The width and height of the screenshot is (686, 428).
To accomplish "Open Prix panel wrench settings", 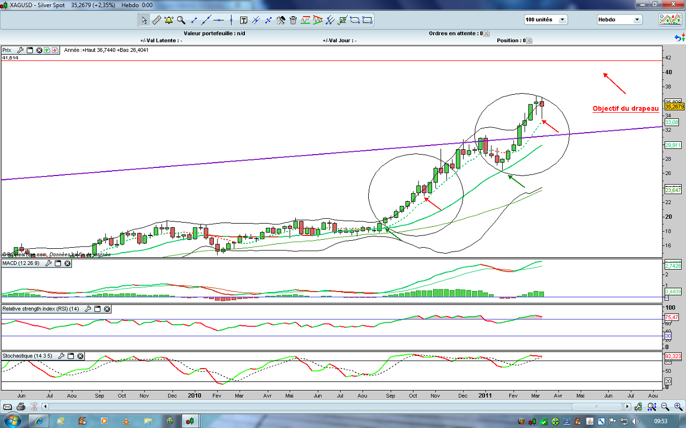I will 20,50.
